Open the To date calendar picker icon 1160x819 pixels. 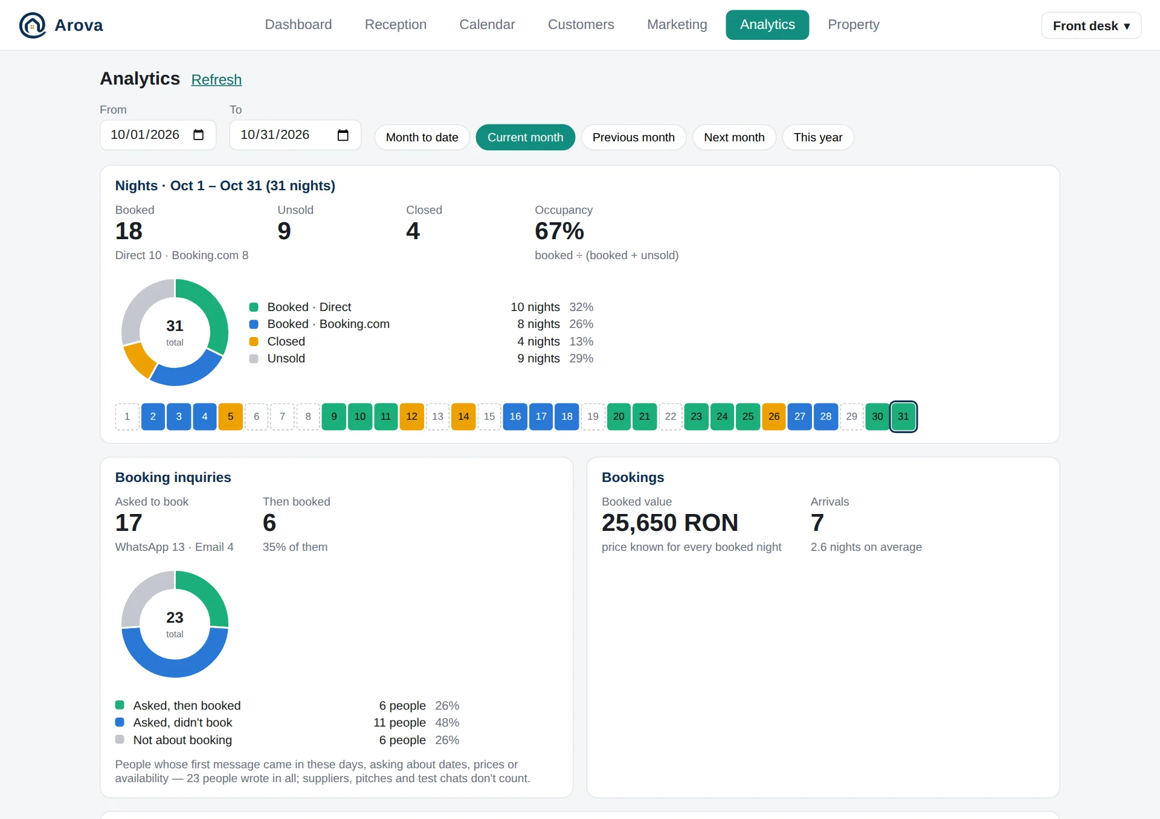(343, 135)
